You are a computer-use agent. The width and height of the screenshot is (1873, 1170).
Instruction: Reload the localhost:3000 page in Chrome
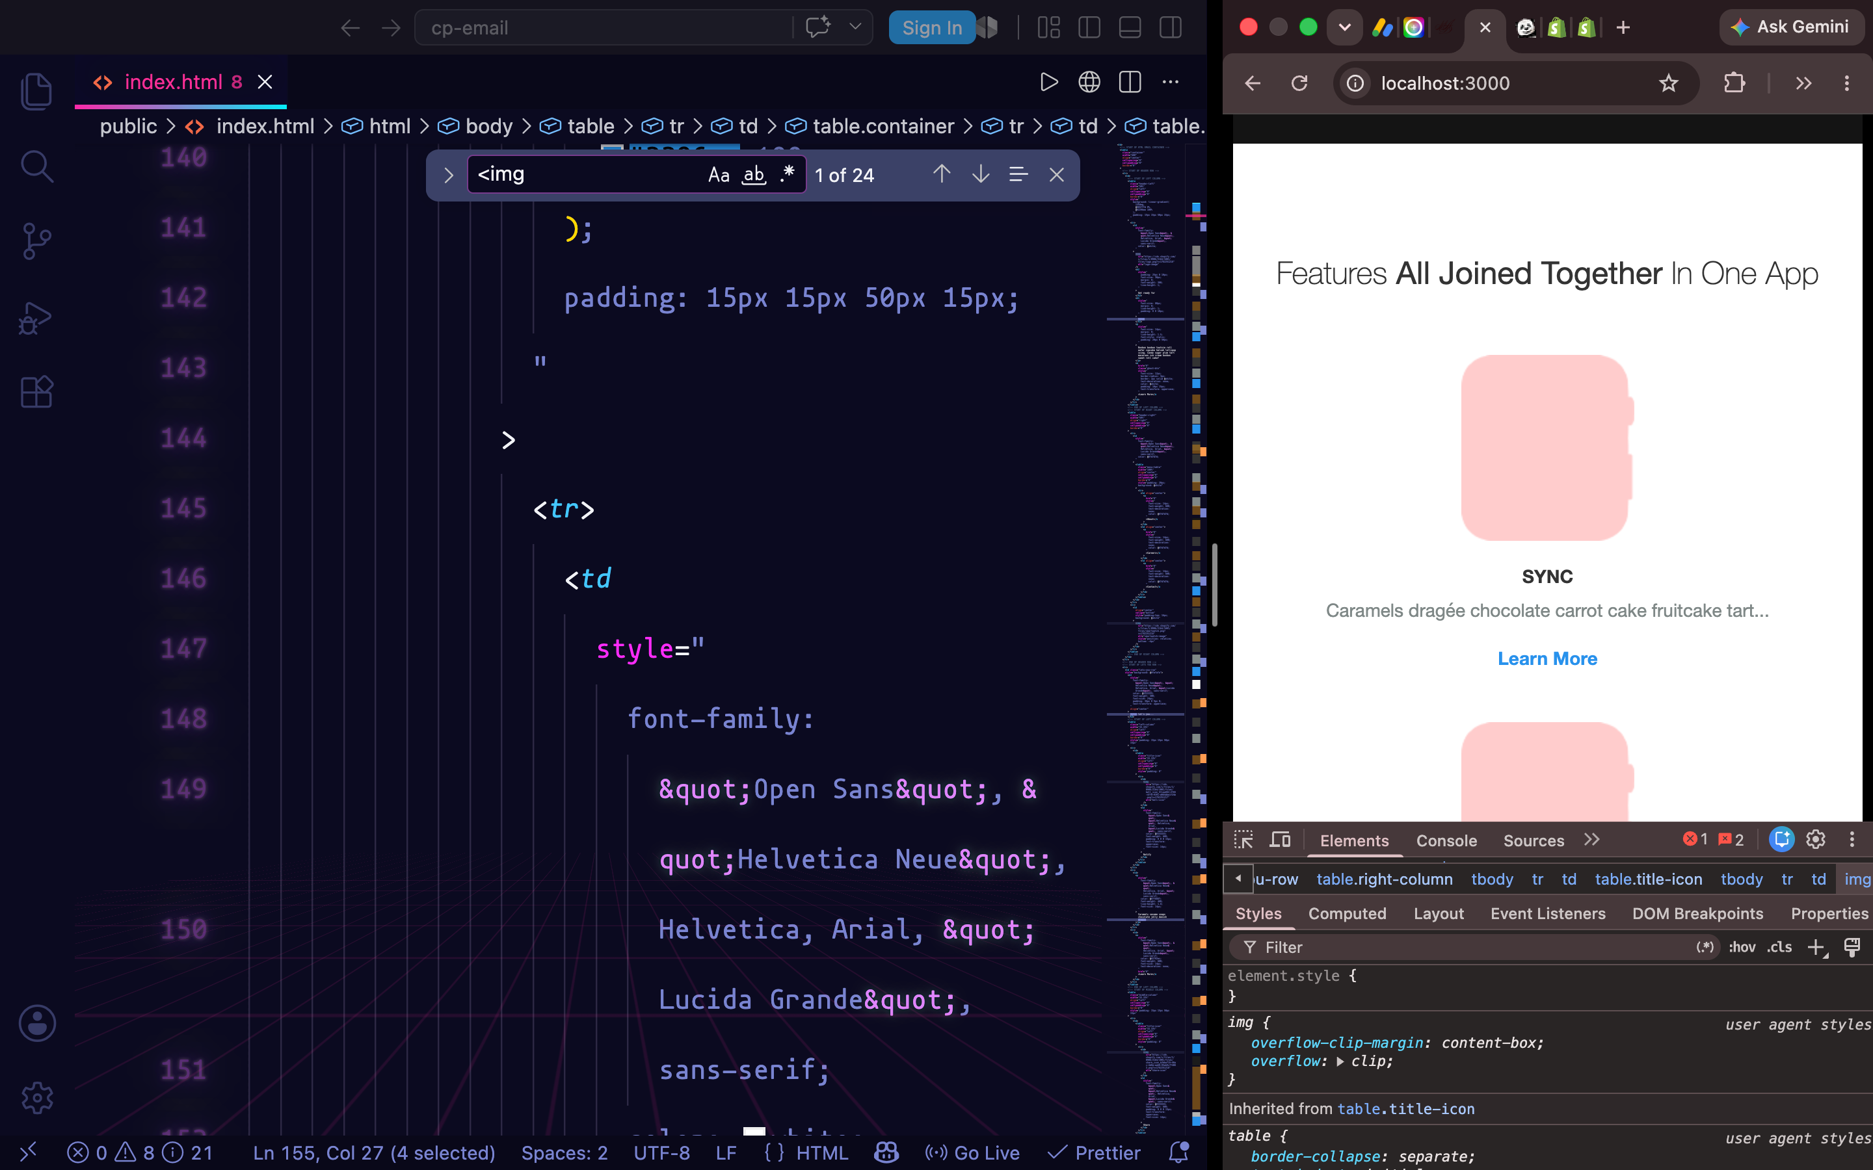tap(1299, 83)
